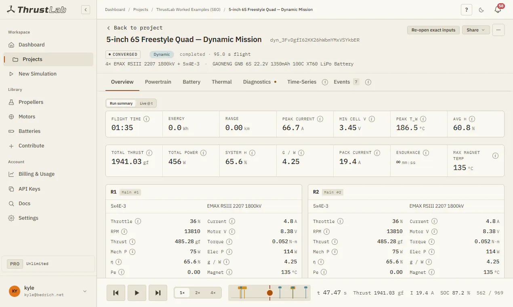513x307 pixels.
Task: Click R2 RPM info icon
Action: click(x=326, y=231)
